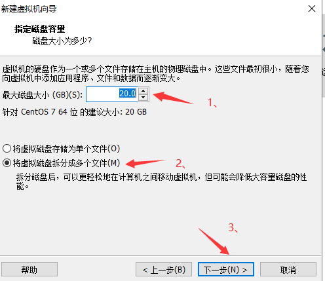
Task: Select 将虚拟磁盘拆分成多个文件 radio button
Action: click(7, 163)
